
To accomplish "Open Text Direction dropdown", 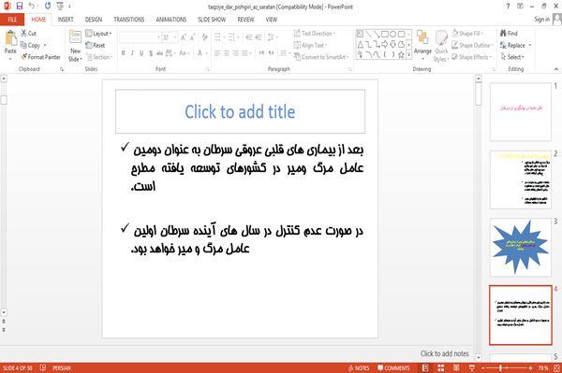I will [315, 34].
